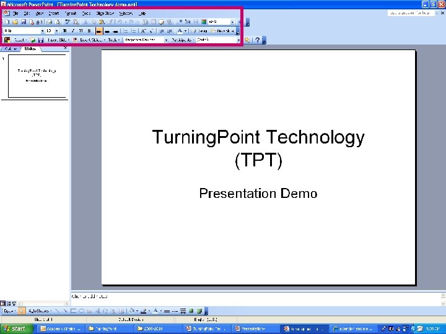The height and width of the screenshot is (334, 446).
Task: Switch to 2009-2010 folder taskbar item
Action: click(158, 328)
